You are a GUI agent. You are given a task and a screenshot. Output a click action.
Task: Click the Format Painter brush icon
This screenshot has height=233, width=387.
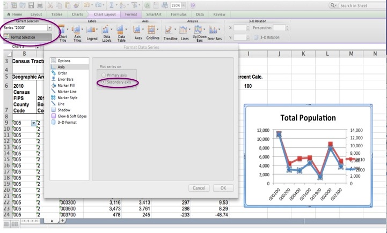76,5
